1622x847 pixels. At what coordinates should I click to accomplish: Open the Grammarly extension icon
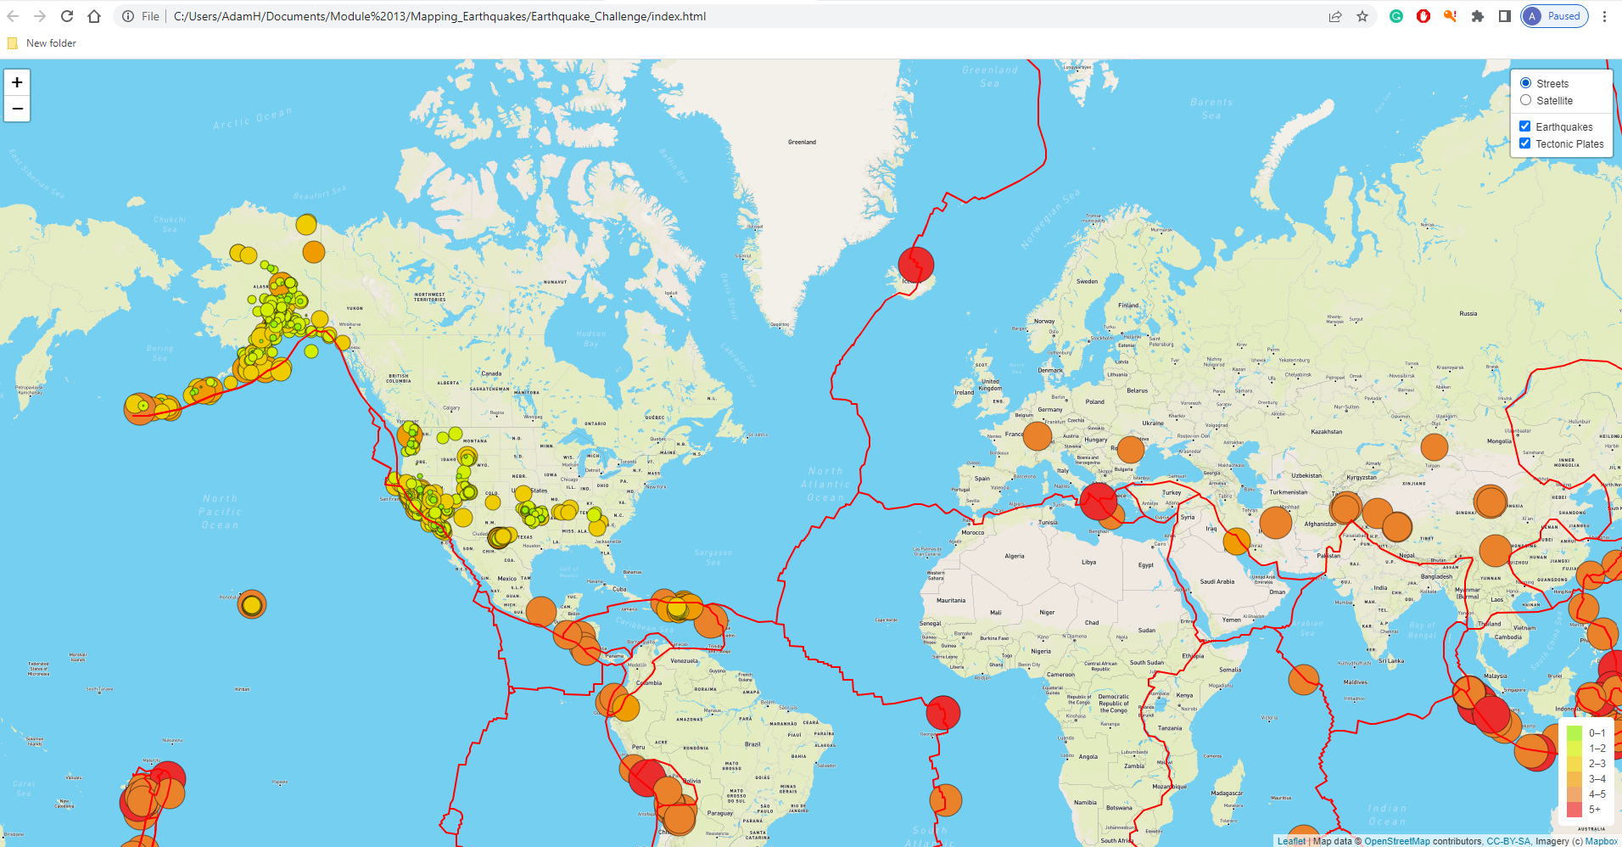(x=1396, y=16)
